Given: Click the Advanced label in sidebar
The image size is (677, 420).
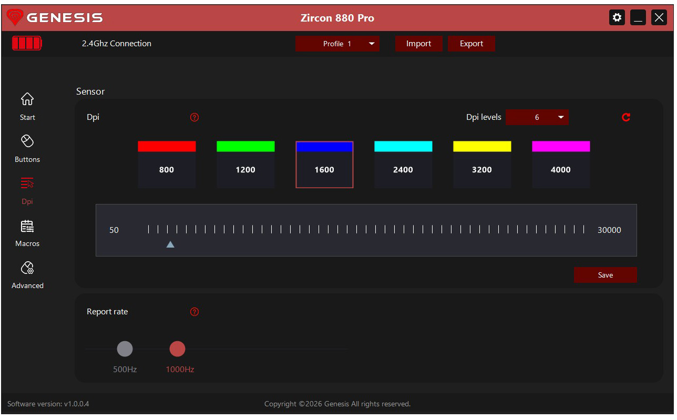Looking at the screenshot, I should point(27,285).
